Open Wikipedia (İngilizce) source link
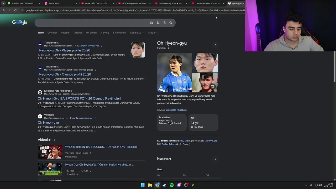This screenshot has width=336, height=189. click(x=176, y=110)
